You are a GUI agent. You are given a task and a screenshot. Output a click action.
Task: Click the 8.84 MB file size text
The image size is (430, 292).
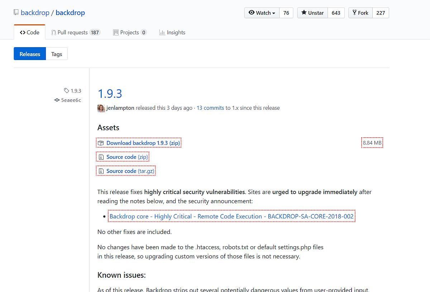[372, 143]
